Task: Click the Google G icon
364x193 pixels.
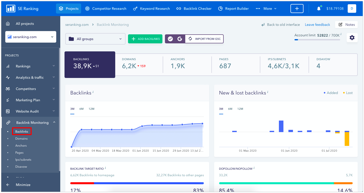Action: [x=179, y=39]
